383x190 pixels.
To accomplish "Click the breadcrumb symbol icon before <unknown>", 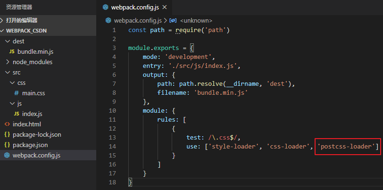I will point(173,21).
